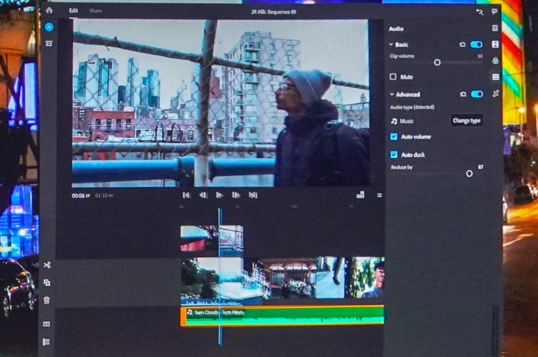Switch to the Share tab
Viewport: 538px width, 357px height.
[x=95, y=11]
